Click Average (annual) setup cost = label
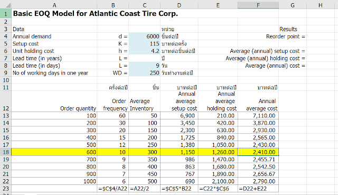Image resolution: width=338 pixels, height=195 pixels. (268, 51)
